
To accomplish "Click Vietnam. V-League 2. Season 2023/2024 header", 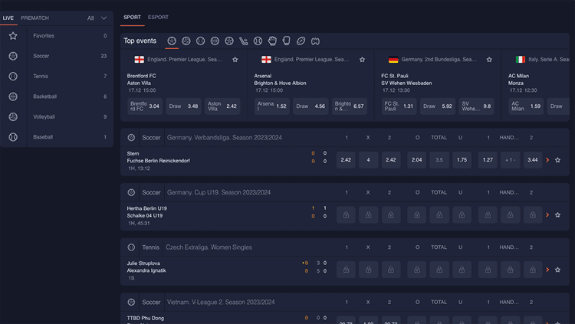I will click(x=221, y=303).
